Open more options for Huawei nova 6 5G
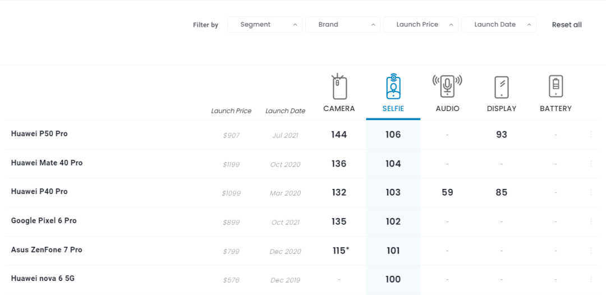 coord(591,279)
